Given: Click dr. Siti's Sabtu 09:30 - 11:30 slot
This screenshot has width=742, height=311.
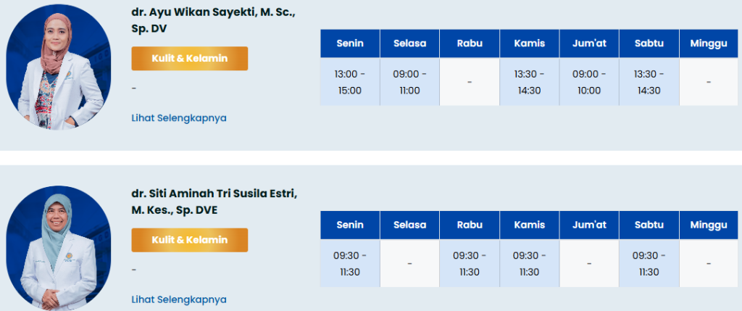Looking at the screenshot, I should (x=649, y=263).
